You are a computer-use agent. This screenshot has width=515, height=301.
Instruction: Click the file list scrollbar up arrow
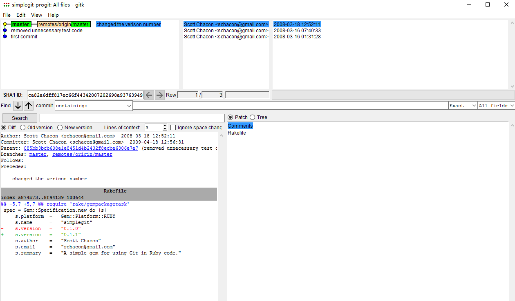513,125
